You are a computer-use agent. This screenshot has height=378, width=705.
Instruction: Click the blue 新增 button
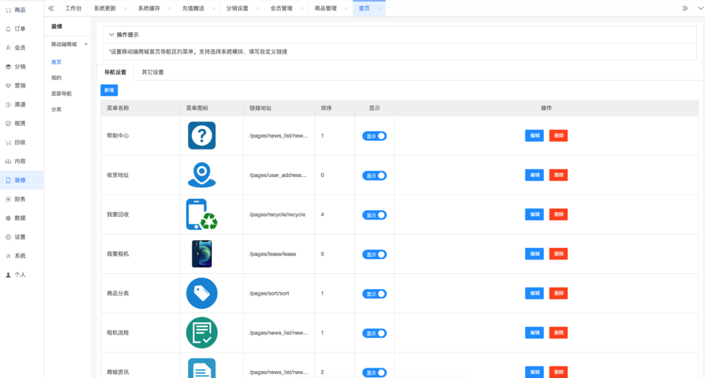[x=109, y=90]
